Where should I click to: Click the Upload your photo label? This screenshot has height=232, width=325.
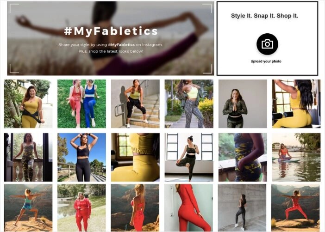(x=266, y=61)
